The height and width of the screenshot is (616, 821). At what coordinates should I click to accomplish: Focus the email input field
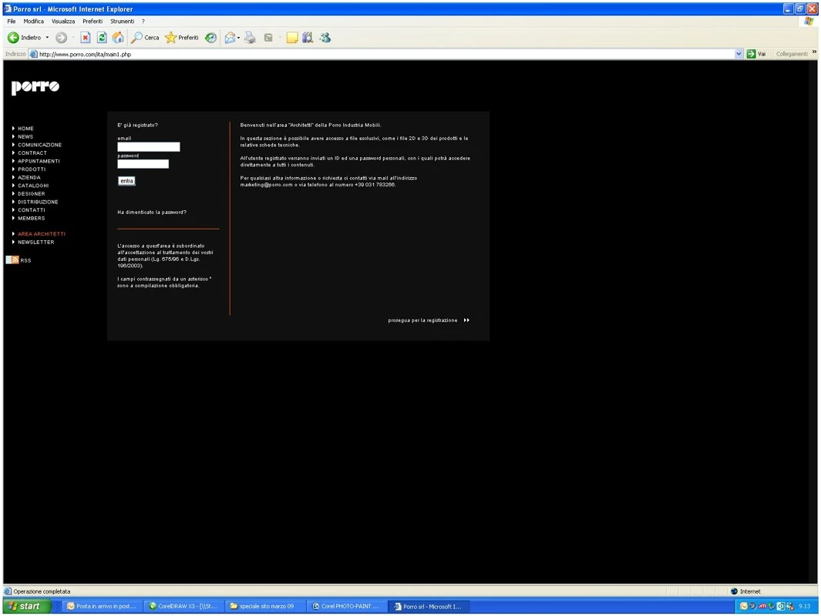point(149,147)
